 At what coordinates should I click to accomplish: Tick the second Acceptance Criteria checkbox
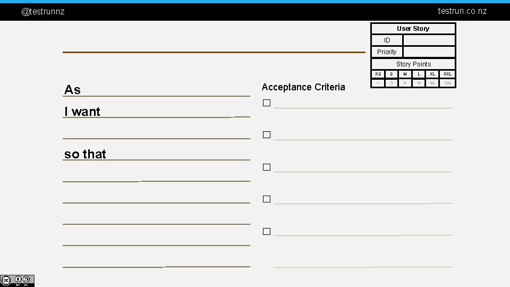coord(267,134)
